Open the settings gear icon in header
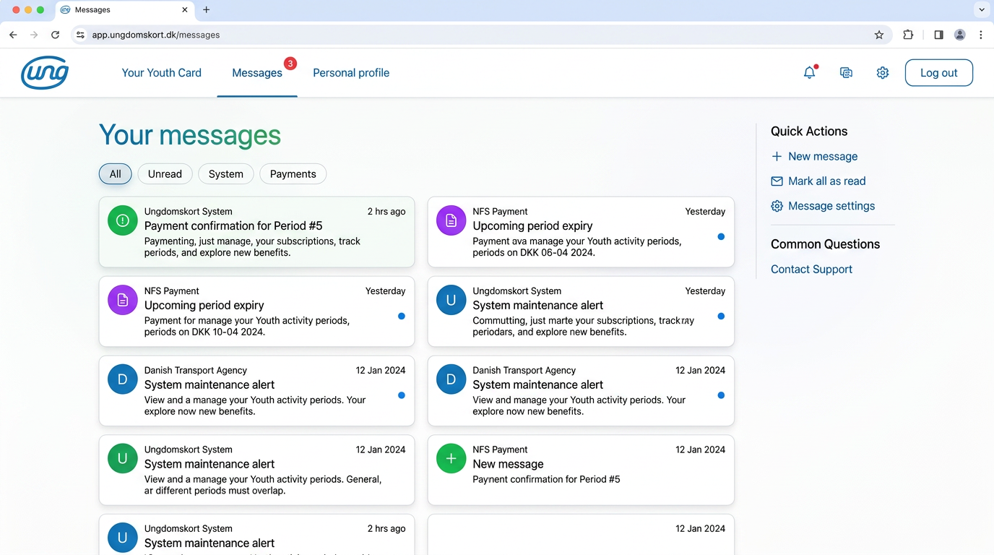Screen dimensions: 994x555 882,73
